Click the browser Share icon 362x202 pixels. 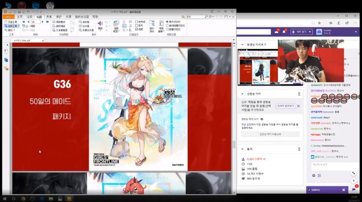[x=347, y=23]
